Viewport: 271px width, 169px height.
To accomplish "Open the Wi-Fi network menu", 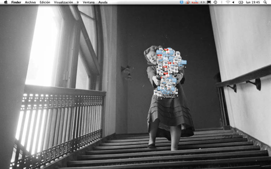I will coord(227,2).
